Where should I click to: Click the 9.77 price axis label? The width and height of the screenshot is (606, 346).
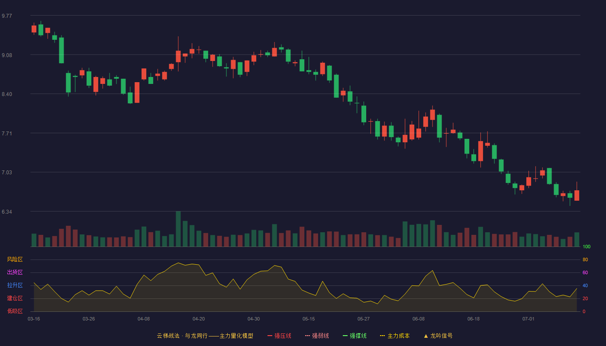[x=7, y=16]
